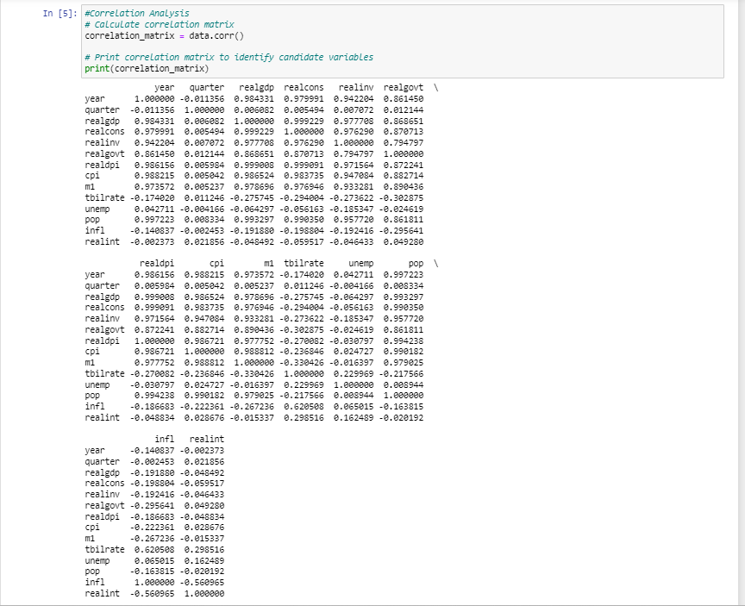Click the output area below the cell

259,345
